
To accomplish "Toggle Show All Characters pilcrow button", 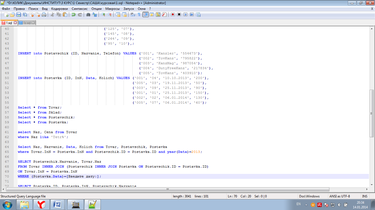I will (x=139, y=14).
